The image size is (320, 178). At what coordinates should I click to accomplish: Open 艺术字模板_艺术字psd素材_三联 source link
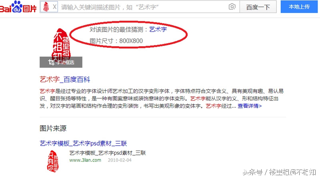(83, 143)
